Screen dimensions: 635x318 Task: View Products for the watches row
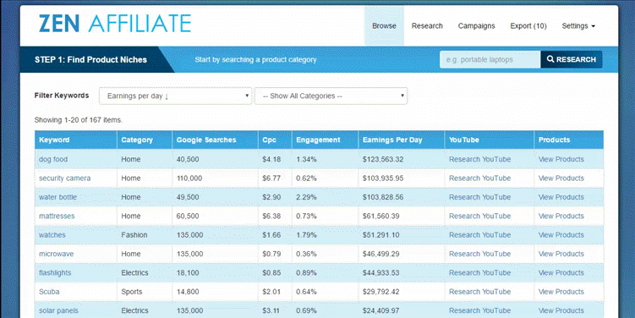(x=561, y=235)
